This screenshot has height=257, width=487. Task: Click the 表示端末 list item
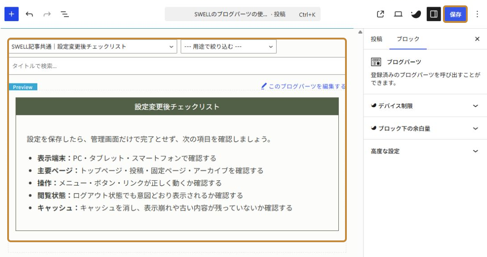tap(127, 158)
